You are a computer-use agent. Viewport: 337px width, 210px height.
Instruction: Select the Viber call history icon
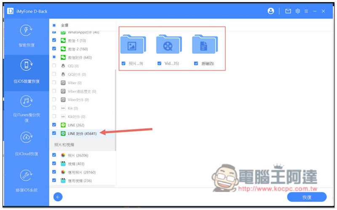pyautogui.click(x=63, y=91)
